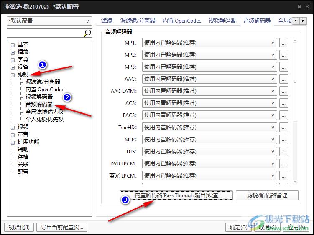The image size is (314, 235).
Task: Select 关联 in the tree
Action: point(23,164)
